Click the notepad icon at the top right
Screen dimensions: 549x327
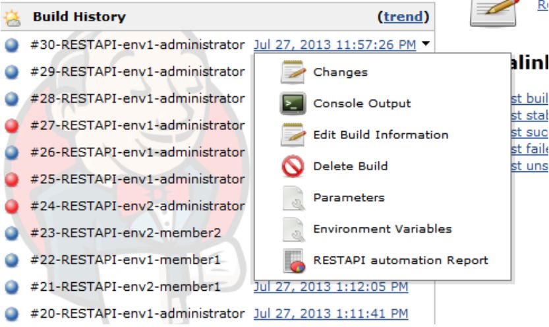pos(494,13)
